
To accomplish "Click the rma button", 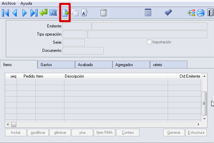I will 82,132.
